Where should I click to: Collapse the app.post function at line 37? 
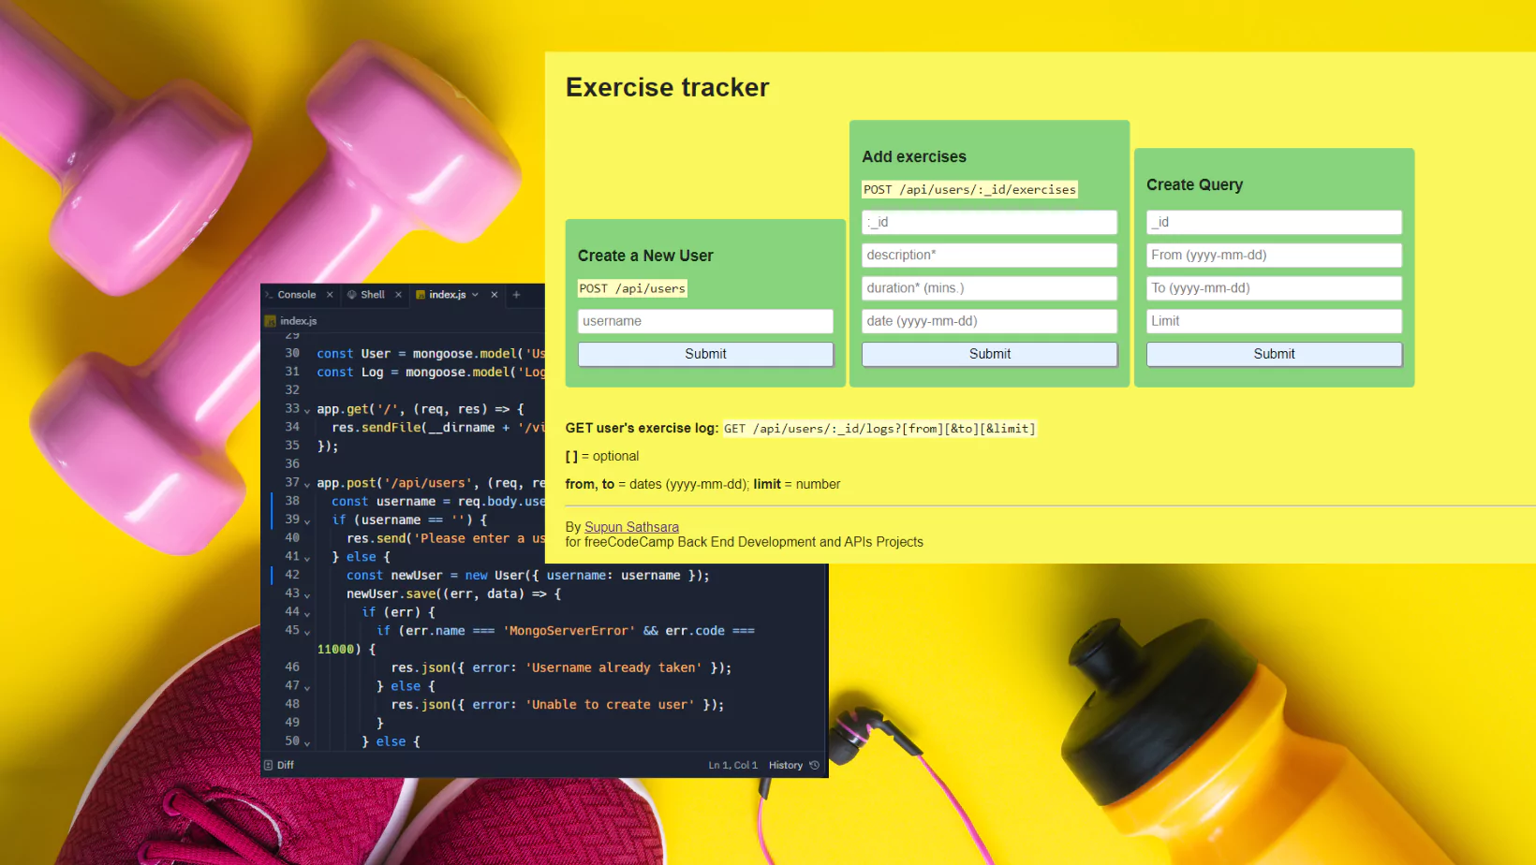pos(307,483)
